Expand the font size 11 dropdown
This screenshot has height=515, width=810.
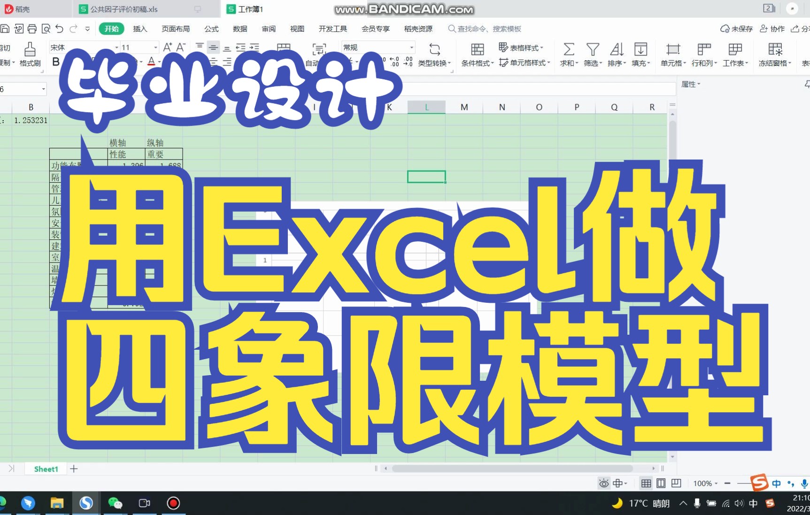(155, 47)
